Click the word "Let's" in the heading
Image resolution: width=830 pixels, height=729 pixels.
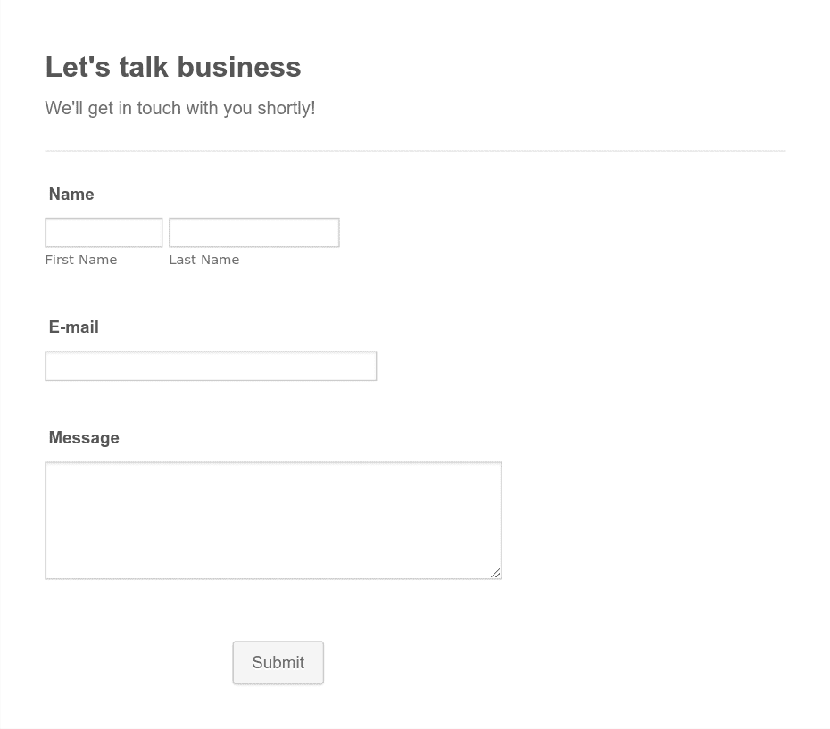pyautogui.click(x=78, y=67)
